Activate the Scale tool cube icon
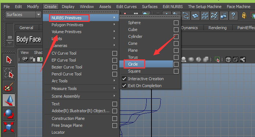255x137 pixels. click(x=9, y=127)
